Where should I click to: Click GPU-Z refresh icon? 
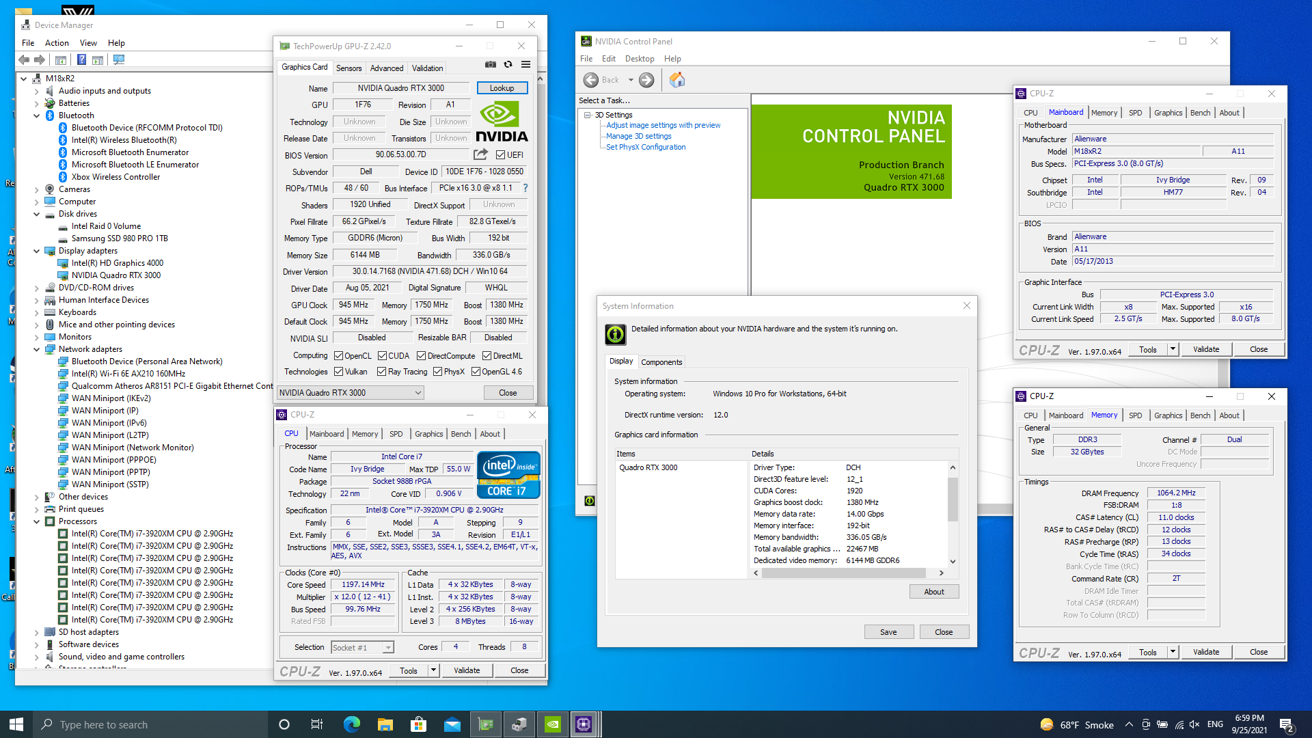tap(508, 65)
